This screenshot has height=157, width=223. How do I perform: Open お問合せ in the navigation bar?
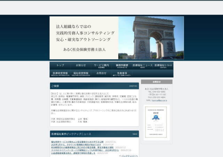point(101,74)
